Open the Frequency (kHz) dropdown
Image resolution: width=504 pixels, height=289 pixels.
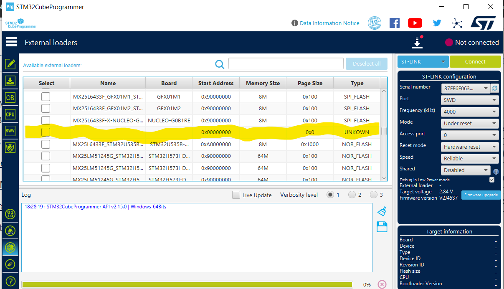click(469, 112)
